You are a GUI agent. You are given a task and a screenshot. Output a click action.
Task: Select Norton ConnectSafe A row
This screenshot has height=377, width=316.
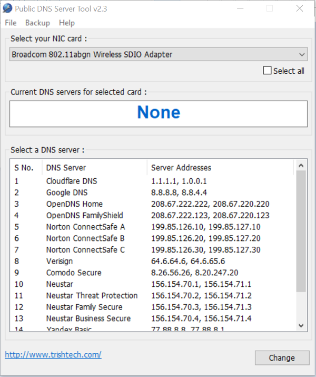coord(85,227)
